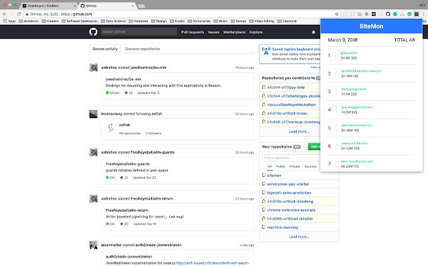Image resolution: width=428 pixels, height=267 pixels.
Task: Select the Discover repositories tab
Action: coord(142,49)
